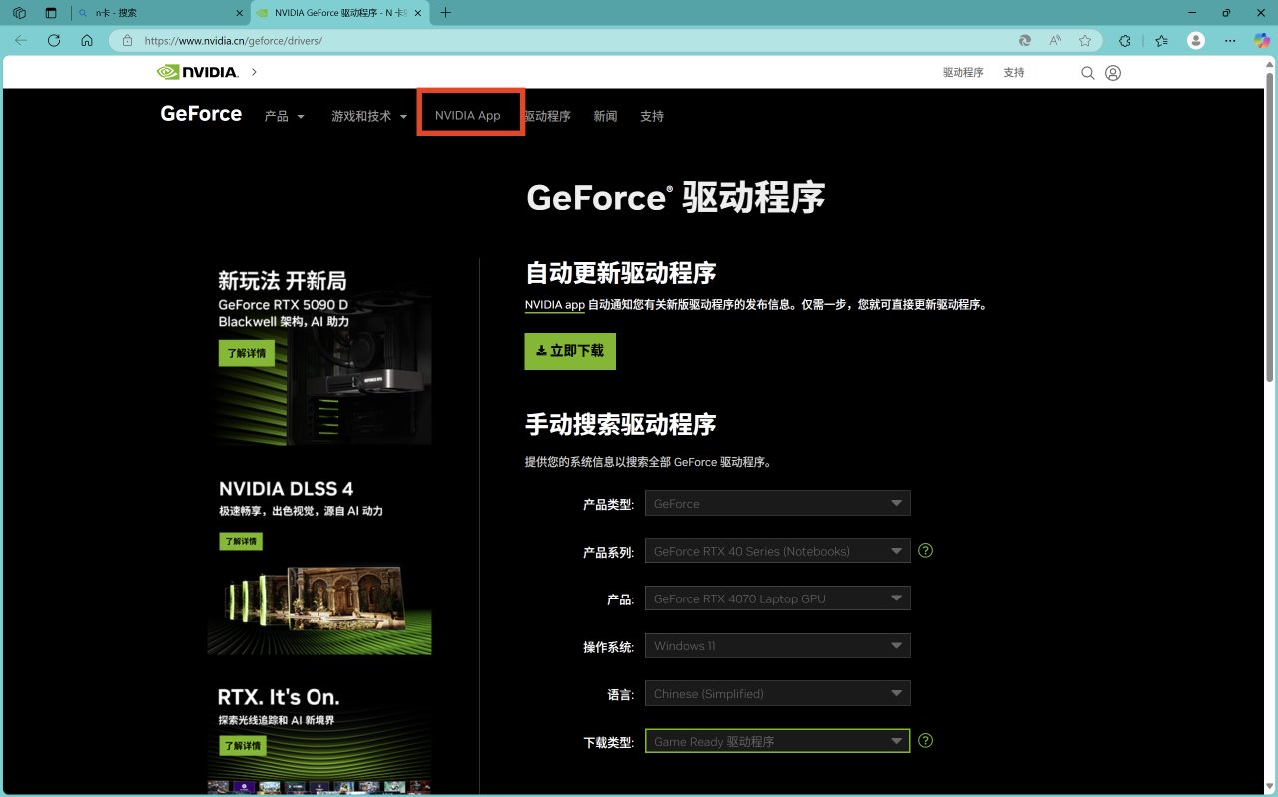Open the 支持 item in GeForce nav
The width and height of the screenshot is (1278, 797).
(652, 117)
